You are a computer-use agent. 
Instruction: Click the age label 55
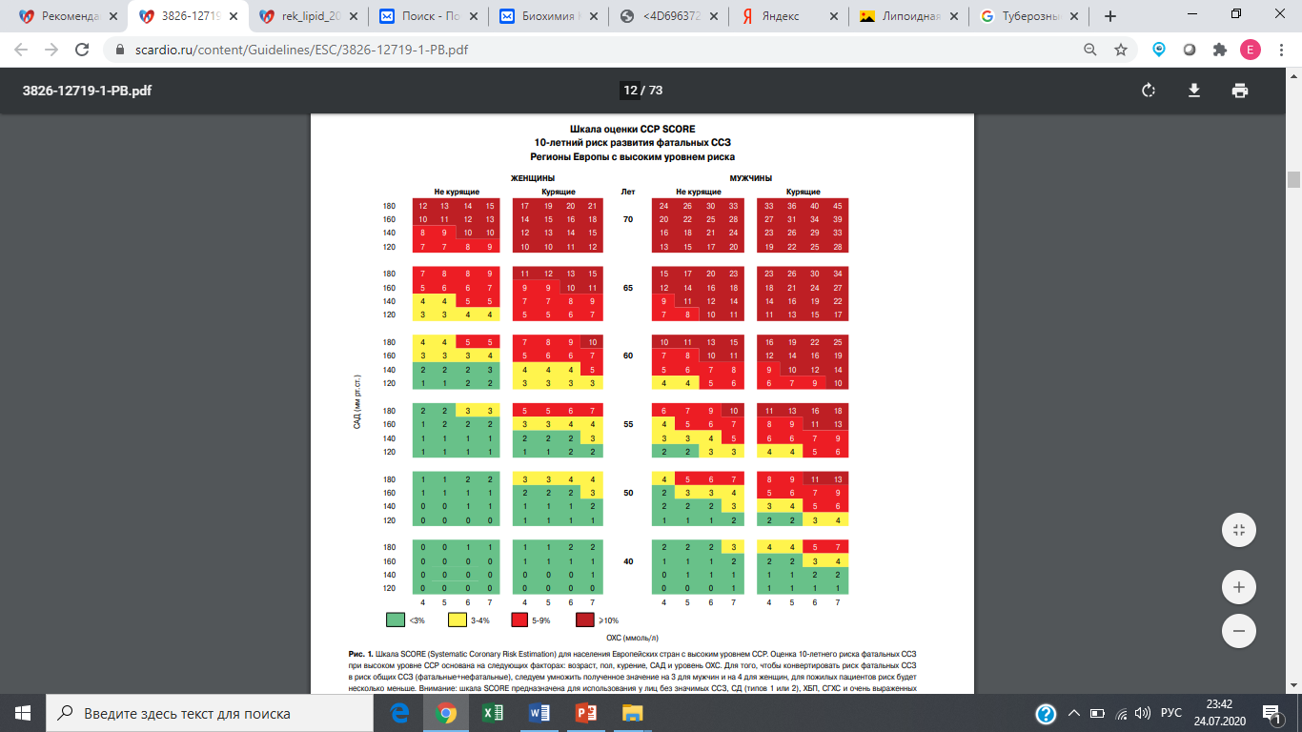tap(627, 424)
